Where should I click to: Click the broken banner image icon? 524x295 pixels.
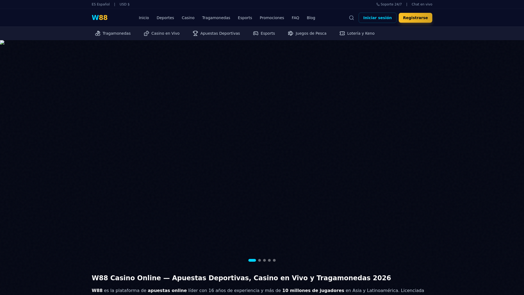(2, 42)
